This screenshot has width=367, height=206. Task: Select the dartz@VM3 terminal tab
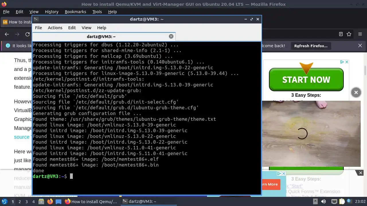tap(104, 36)
